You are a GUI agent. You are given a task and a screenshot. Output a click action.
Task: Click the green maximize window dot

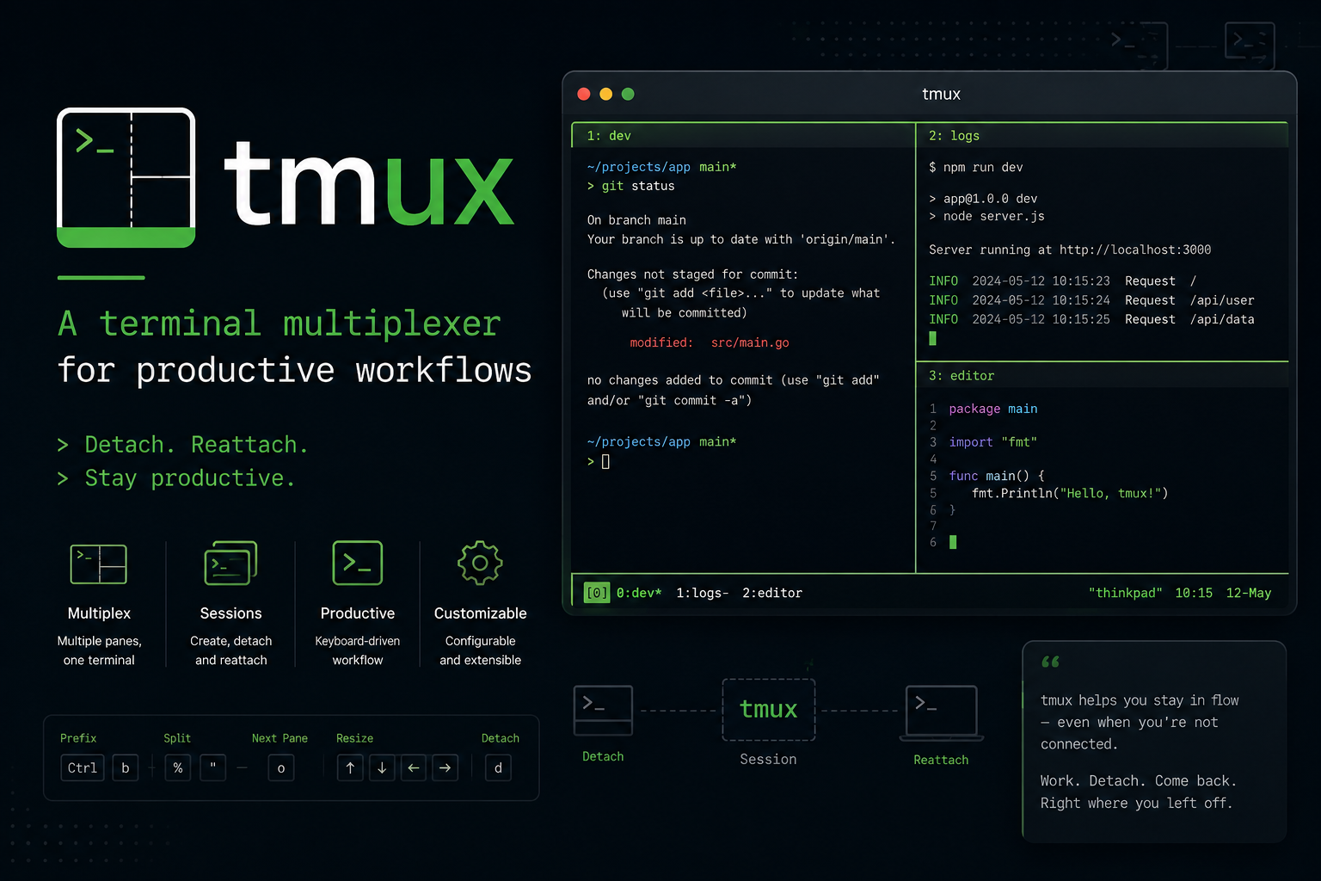coord(628,94)
